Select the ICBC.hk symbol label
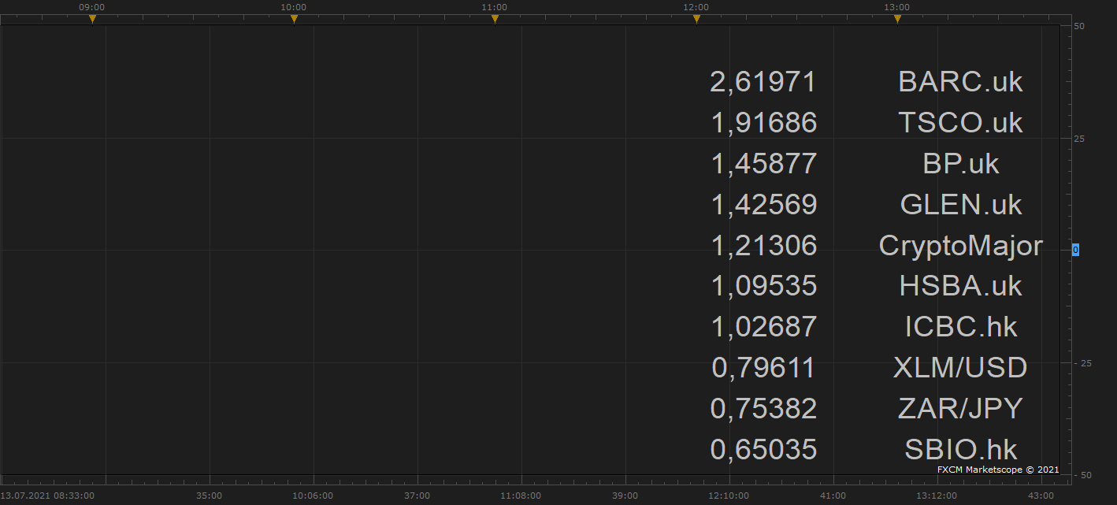Screen dimensions: 1117x505 tap(960, 327)
